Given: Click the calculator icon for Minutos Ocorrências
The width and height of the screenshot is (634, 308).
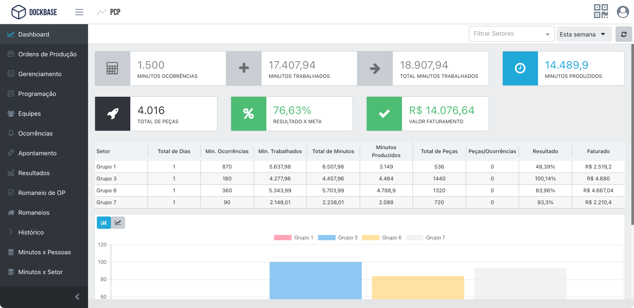Looking at the screenshot, I should point(112,68).
